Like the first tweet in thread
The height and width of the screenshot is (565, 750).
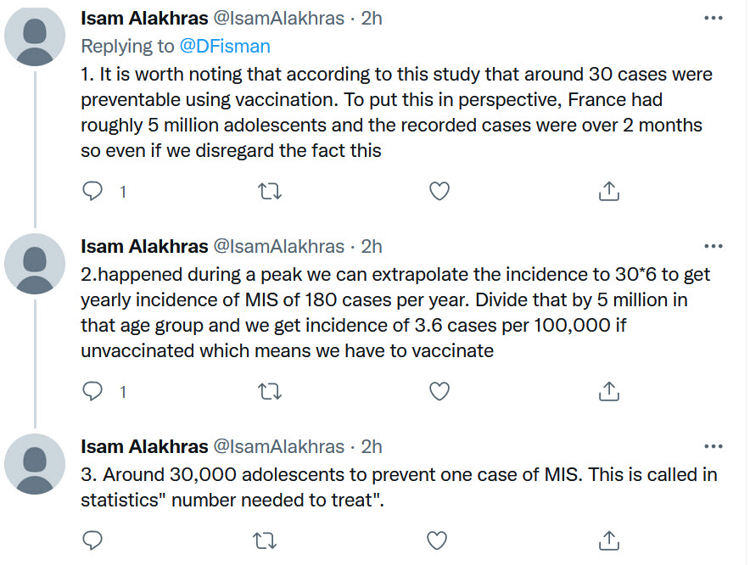(439, 192)
